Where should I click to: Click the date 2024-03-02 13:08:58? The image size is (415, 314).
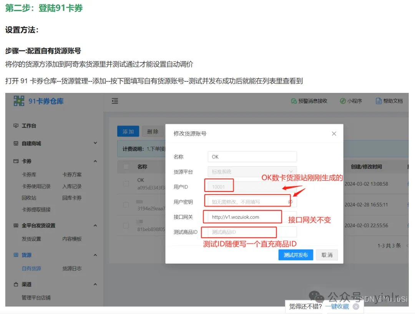(x=366, y=184)
